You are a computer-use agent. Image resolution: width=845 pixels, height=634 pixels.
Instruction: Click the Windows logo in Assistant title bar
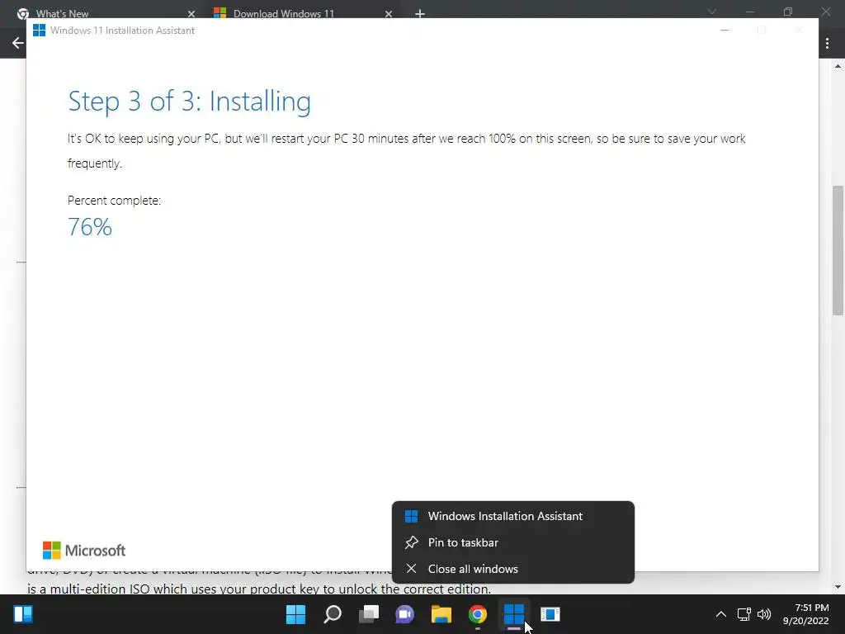coord(40,31)
